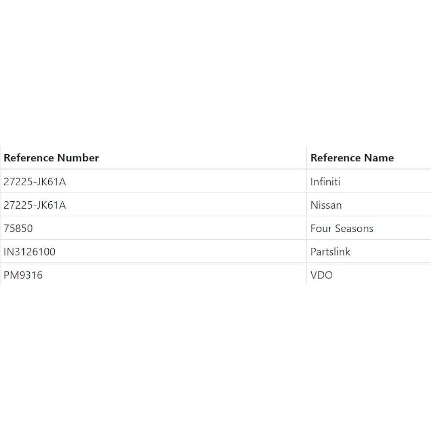Select the Four Seasons reference name
This screenshot has height=431, width=431.
tap(342, 228)
